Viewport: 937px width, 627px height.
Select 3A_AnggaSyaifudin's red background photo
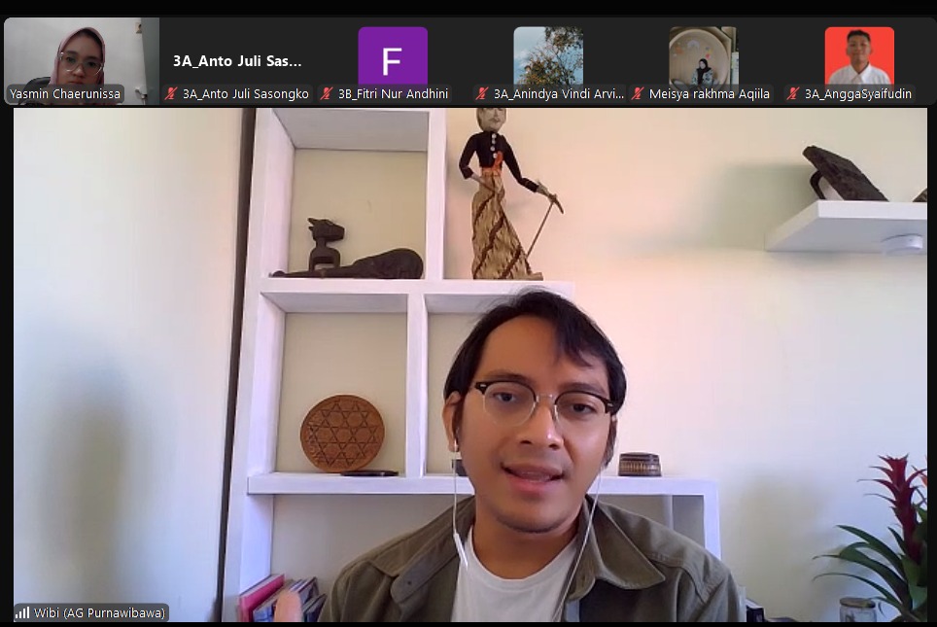point(858,56)
